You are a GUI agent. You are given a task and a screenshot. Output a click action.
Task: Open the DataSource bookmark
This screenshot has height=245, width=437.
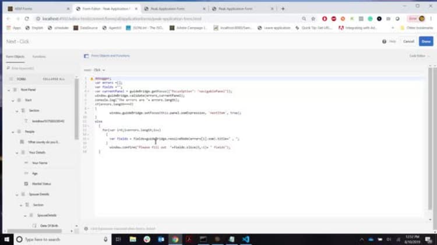86,28
